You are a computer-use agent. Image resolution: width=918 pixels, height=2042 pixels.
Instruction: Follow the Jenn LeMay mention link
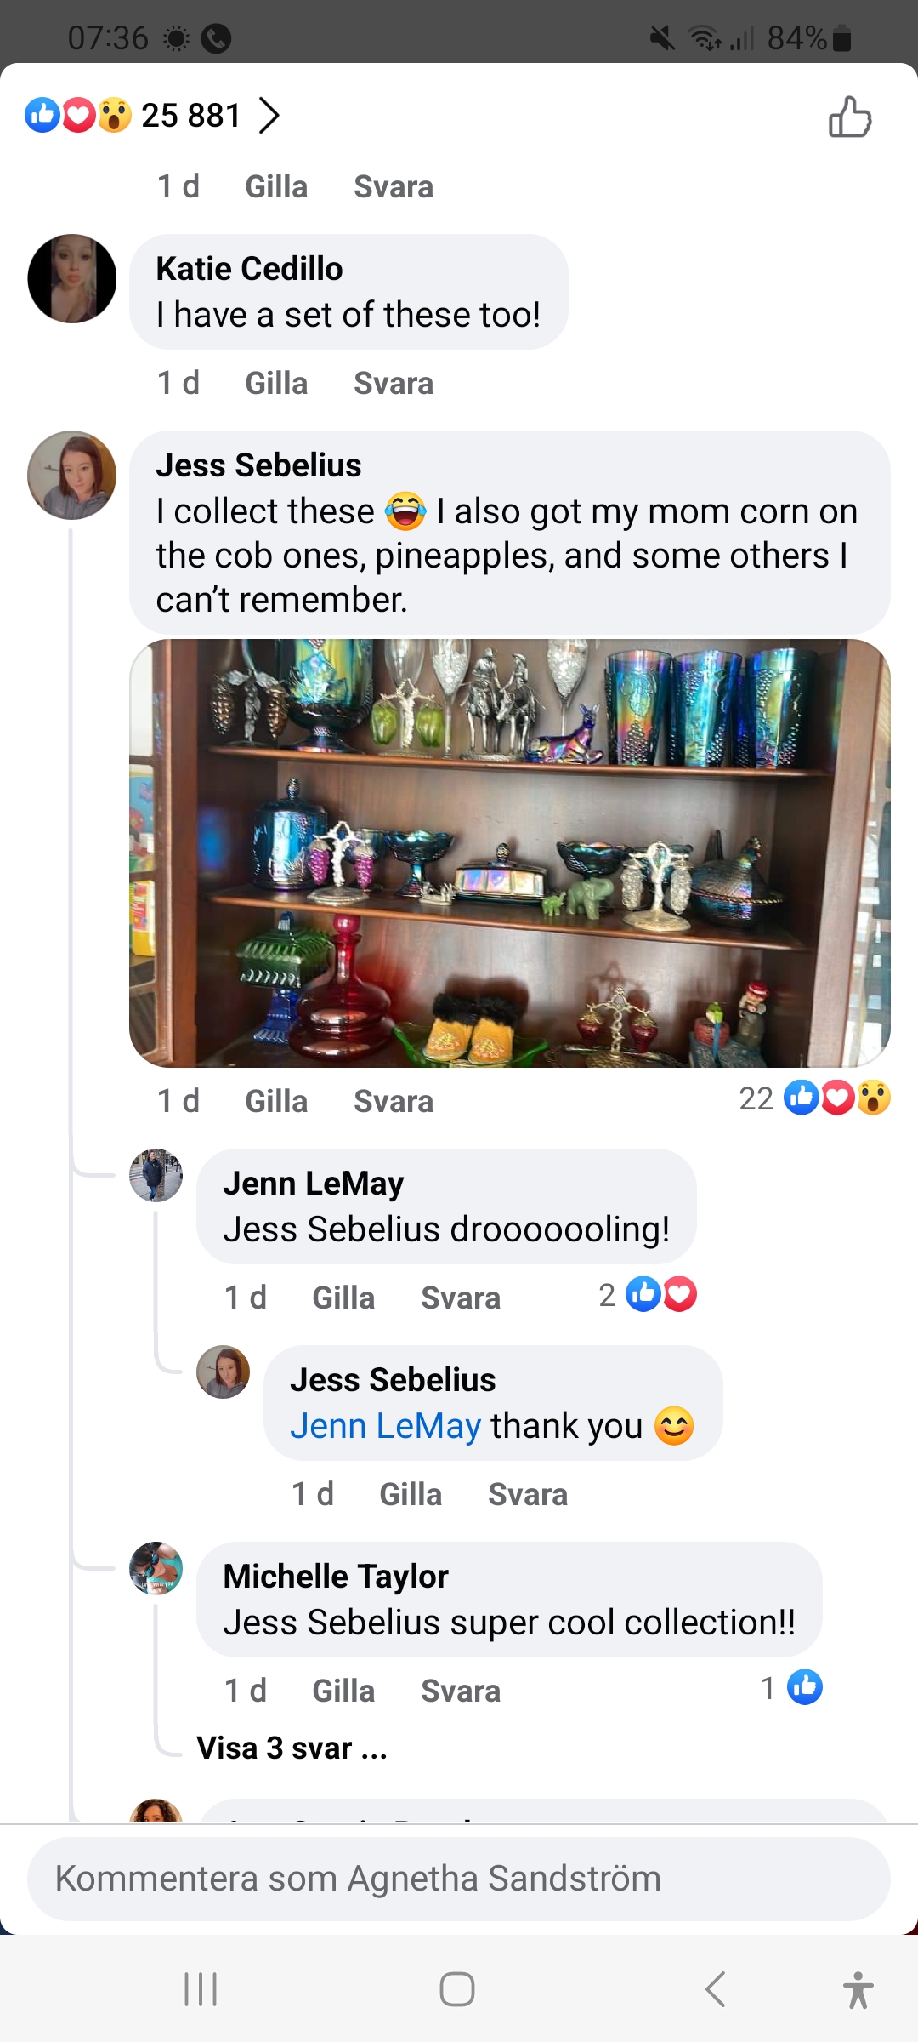(x=386, y=1426)
